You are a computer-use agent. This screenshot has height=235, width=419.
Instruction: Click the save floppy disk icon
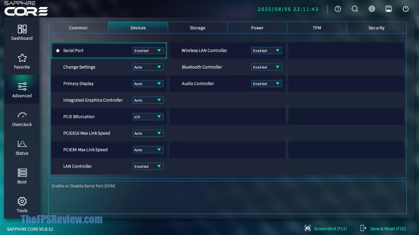tap(389, 9)
